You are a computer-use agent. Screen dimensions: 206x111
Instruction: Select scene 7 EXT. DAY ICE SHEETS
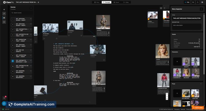point(21,51)
